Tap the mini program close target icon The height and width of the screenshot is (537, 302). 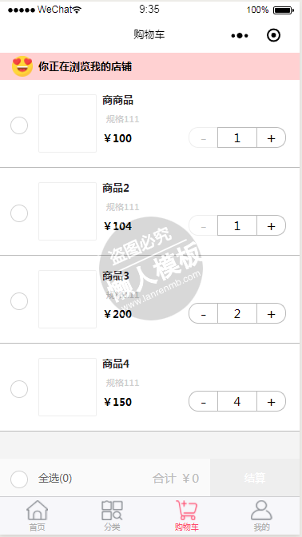click(273, 35)
